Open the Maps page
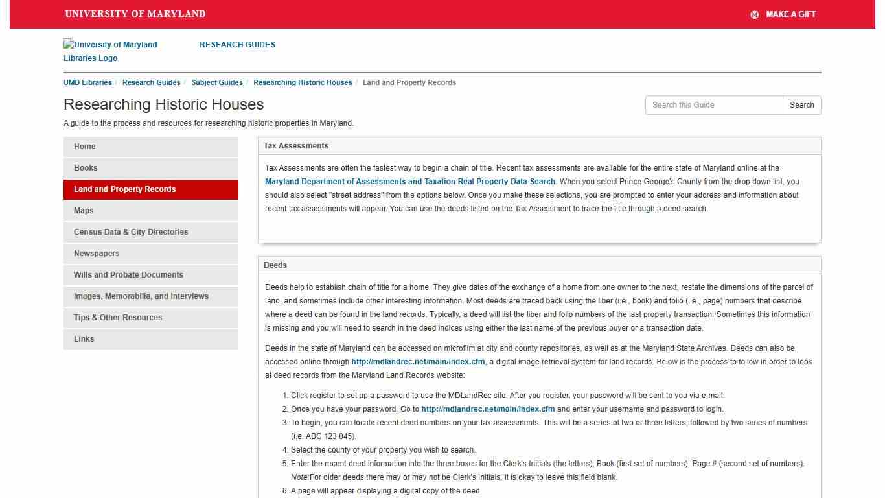This screenshot has height=498, width=885. (x=84, y=211)
